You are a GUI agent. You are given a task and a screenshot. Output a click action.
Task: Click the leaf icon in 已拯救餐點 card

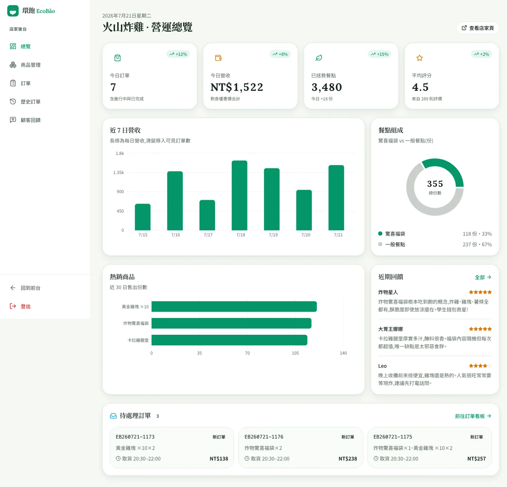point(319,58)
